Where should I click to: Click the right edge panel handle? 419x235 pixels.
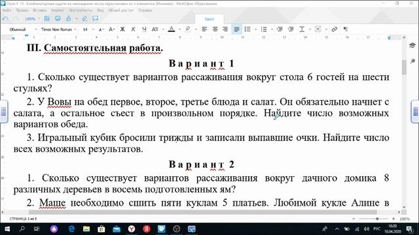pos(415,112)
